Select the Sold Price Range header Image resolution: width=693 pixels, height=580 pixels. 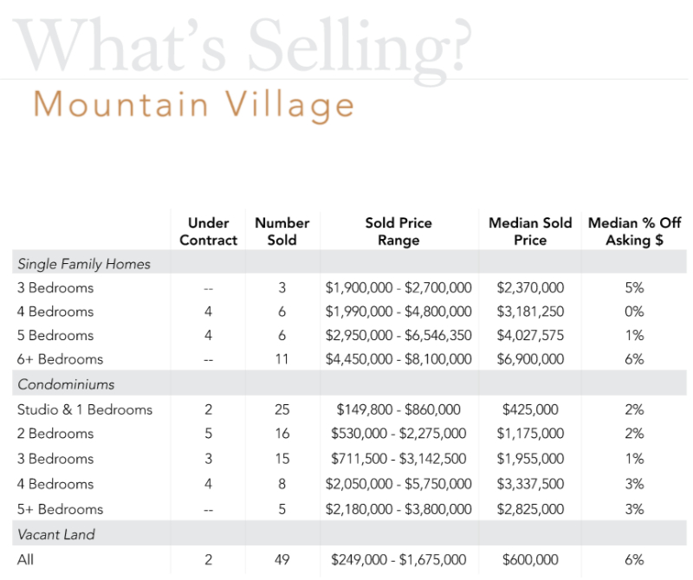(x=398, y=232)
